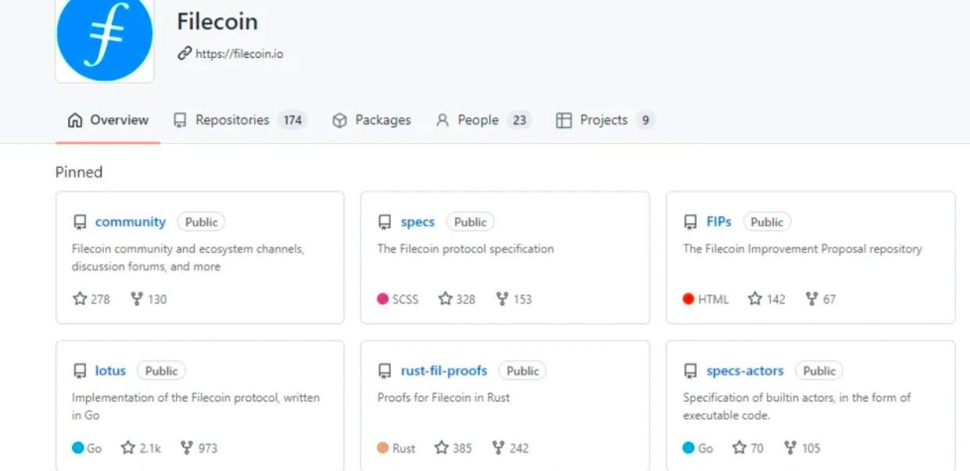Open the rust-fil-proofs repository
Screen dimensions: 970x471
click(443, 371)
